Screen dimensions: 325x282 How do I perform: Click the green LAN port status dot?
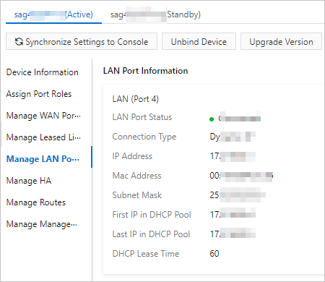tap(212, 119)
